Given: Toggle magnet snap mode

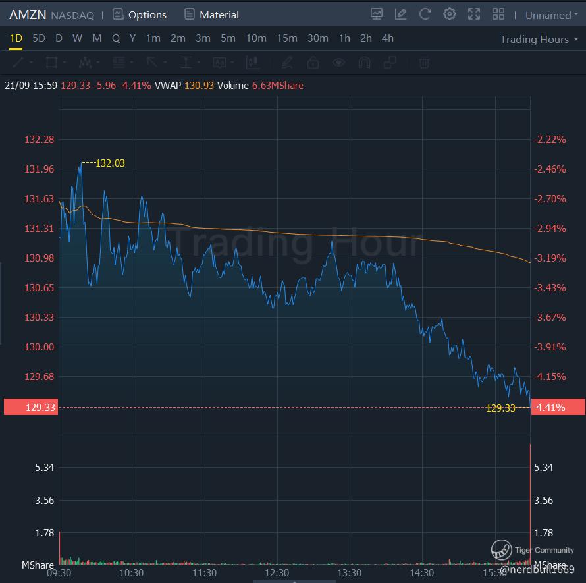Looking at the screenshot, I should click(364, 62).
